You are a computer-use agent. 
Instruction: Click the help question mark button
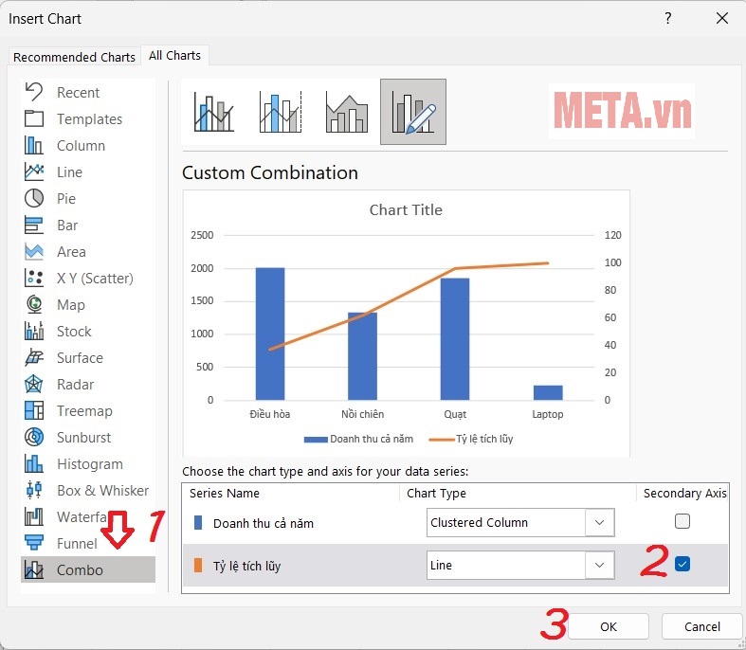coord(668,18)
